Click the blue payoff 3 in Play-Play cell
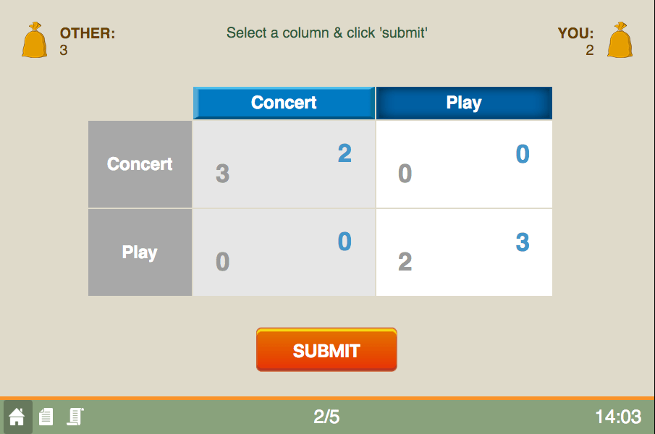The image size is (655, 434). click(x=523, y=242)
